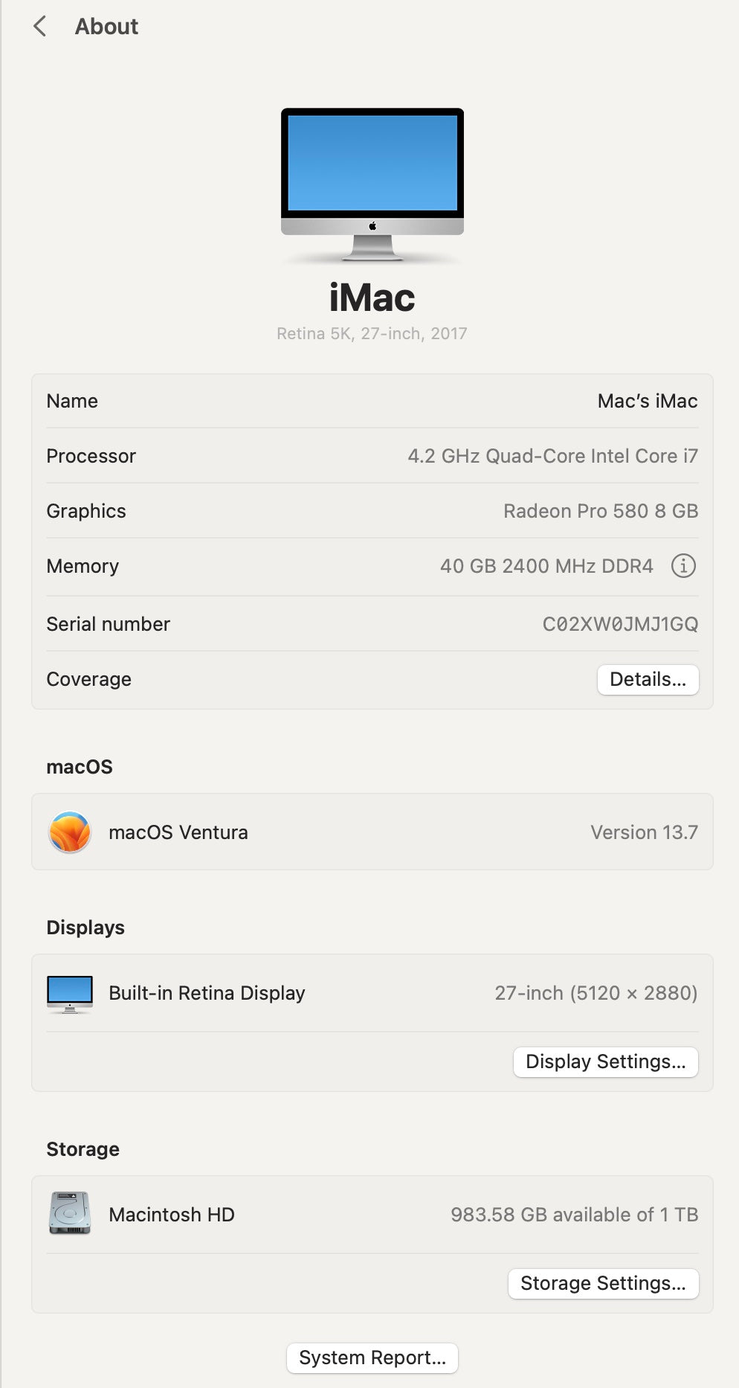
Task: Click the macOS Ventura version icon
Action: 70,832
